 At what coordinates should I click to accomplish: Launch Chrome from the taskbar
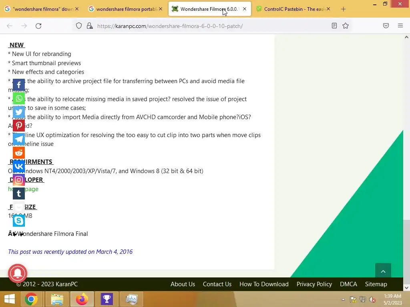[31, 299]
